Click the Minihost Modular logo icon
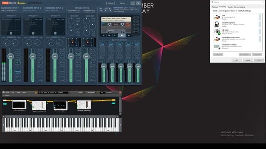 point(3,92)
